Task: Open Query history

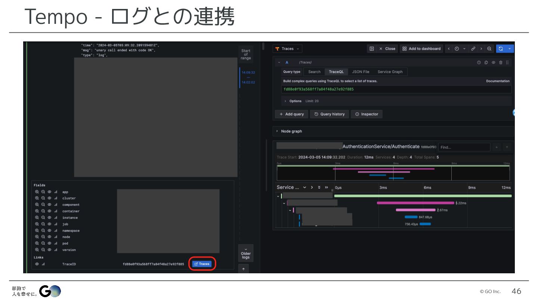Action: coord(330,114)
